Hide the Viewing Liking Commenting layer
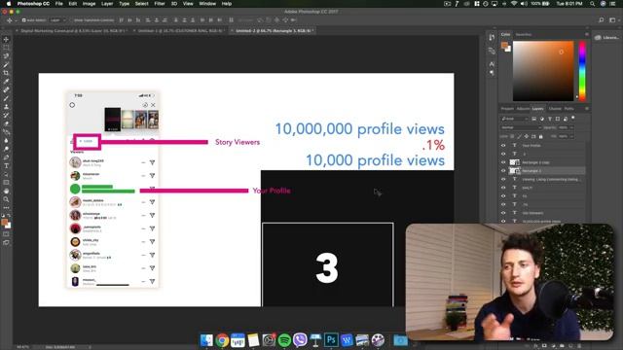The image size is (623, 350). pos(503,179)
